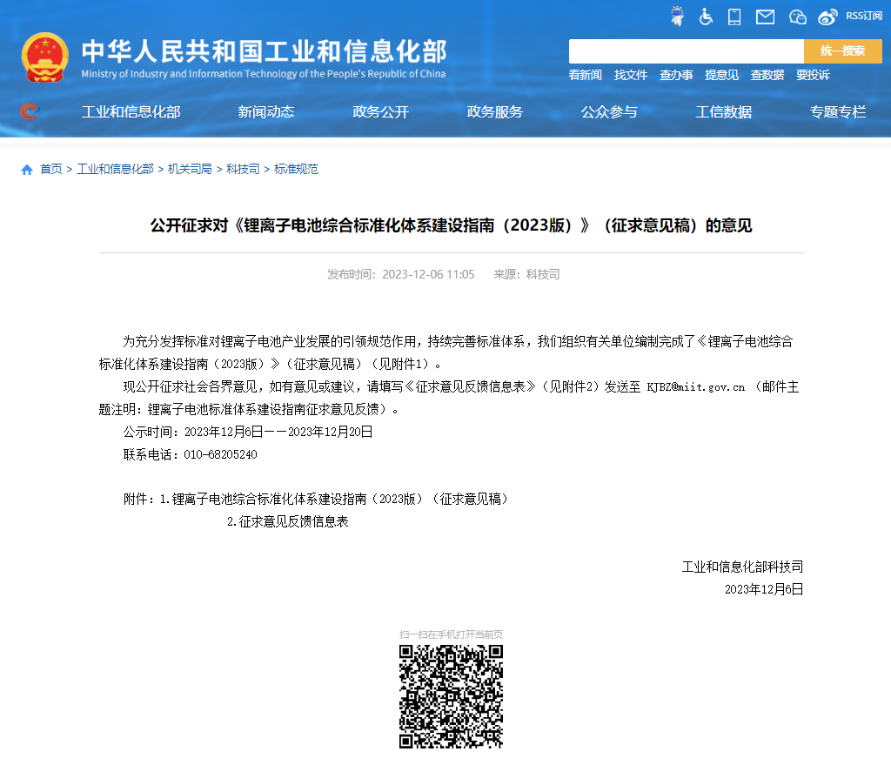891x765 pixels.
Task: Open the 找文件 quick link
Action: 630,75
